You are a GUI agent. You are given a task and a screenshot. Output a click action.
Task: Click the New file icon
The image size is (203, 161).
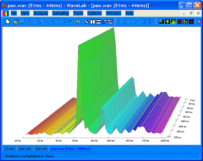click(8, 22)
